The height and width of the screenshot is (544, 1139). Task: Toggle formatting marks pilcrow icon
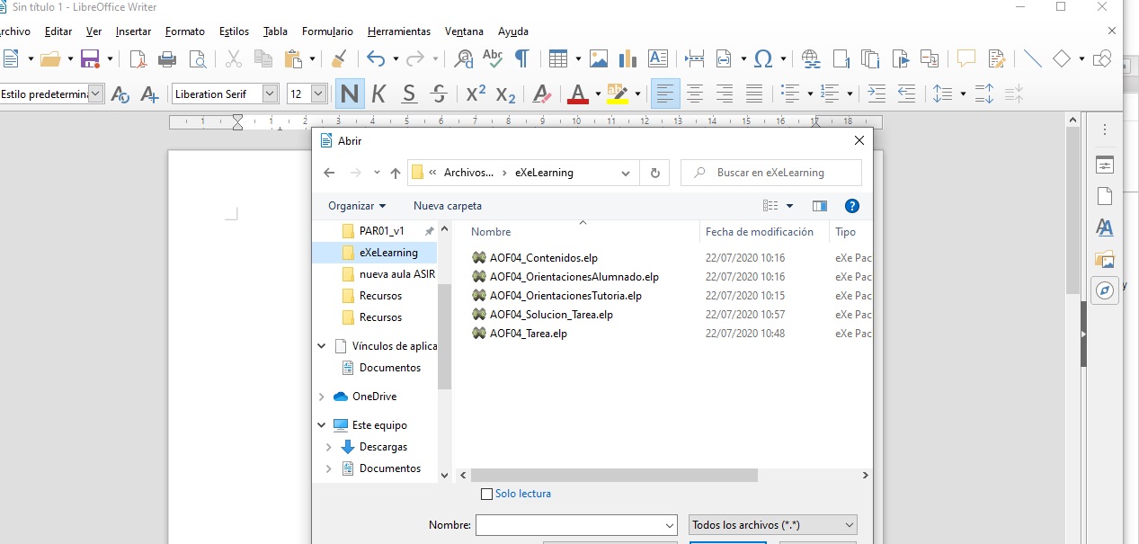521,59
